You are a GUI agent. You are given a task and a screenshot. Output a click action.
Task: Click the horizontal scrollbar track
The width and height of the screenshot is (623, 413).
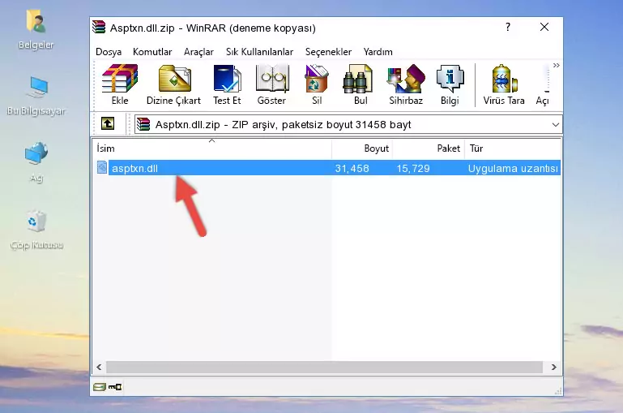[x=324, y=368]
